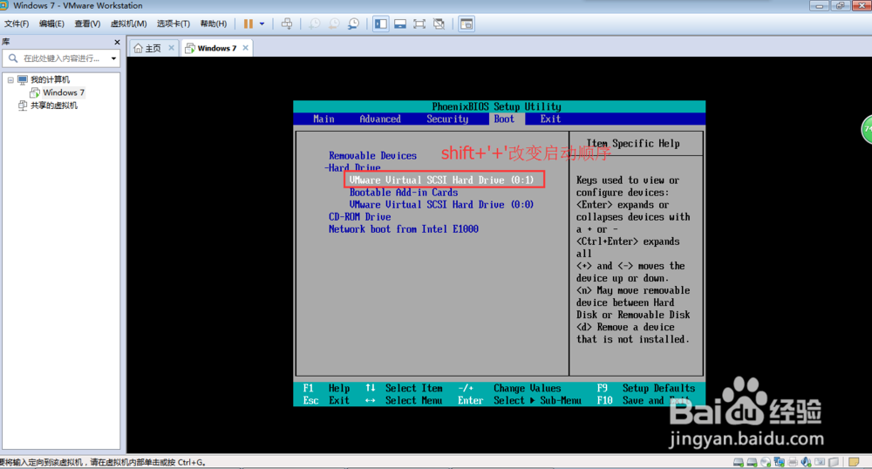872x469 pixels.
Task: Open the 选项卡(T) menu
Action: [x=173, y=24]
